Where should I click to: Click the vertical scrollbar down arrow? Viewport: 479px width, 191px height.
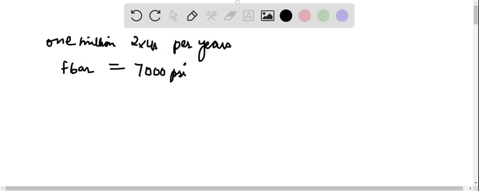[x=476, y=182]
